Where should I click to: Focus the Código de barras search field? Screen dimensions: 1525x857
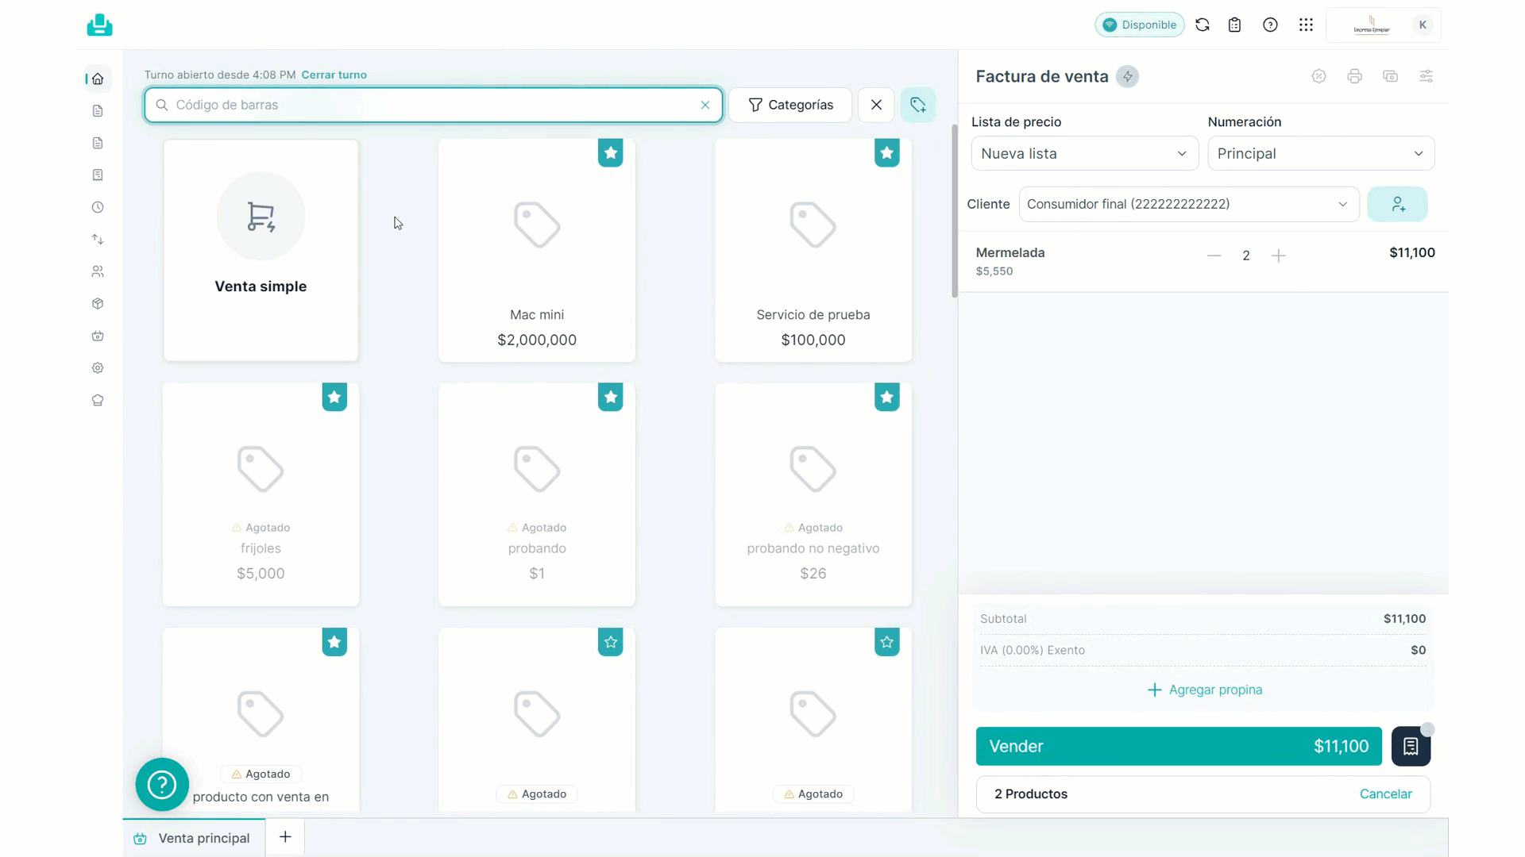[x=433, y=105]
